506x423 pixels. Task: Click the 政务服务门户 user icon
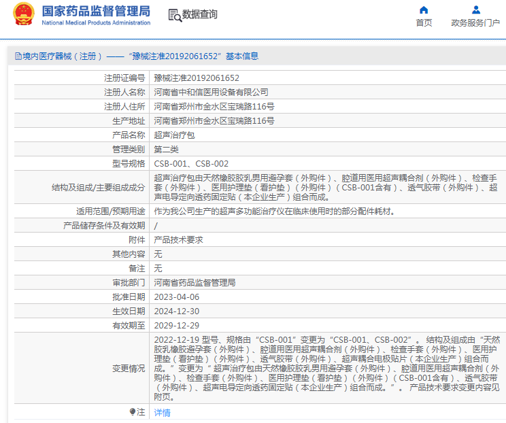tap(475, 10)
